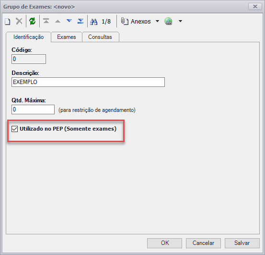The image size is (265, 255).
Task: Click the Qtd. Máxima input field
Action: (x=33, y=109)
